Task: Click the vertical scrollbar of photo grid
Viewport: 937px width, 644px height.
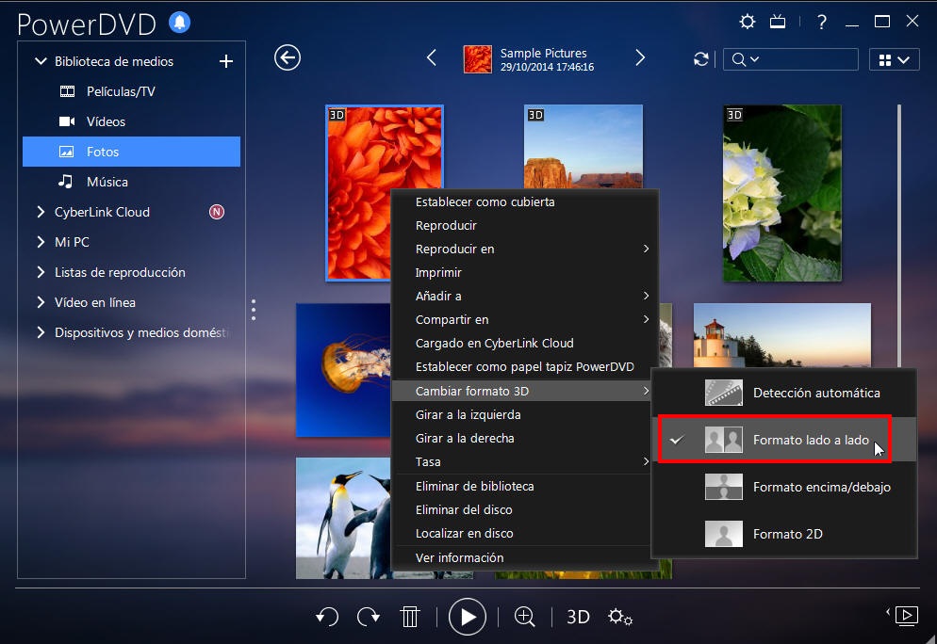Action: point(898,235)
